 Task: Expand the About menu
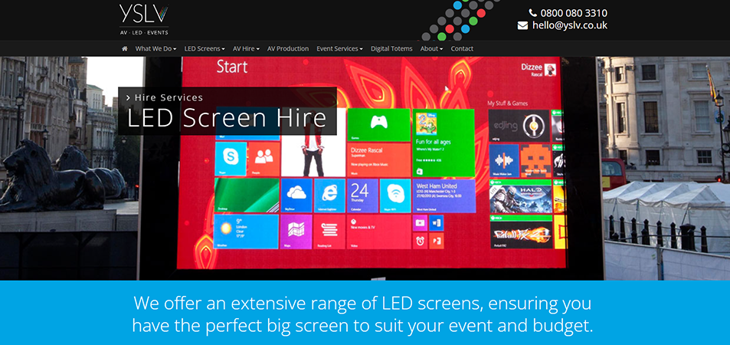431,48
